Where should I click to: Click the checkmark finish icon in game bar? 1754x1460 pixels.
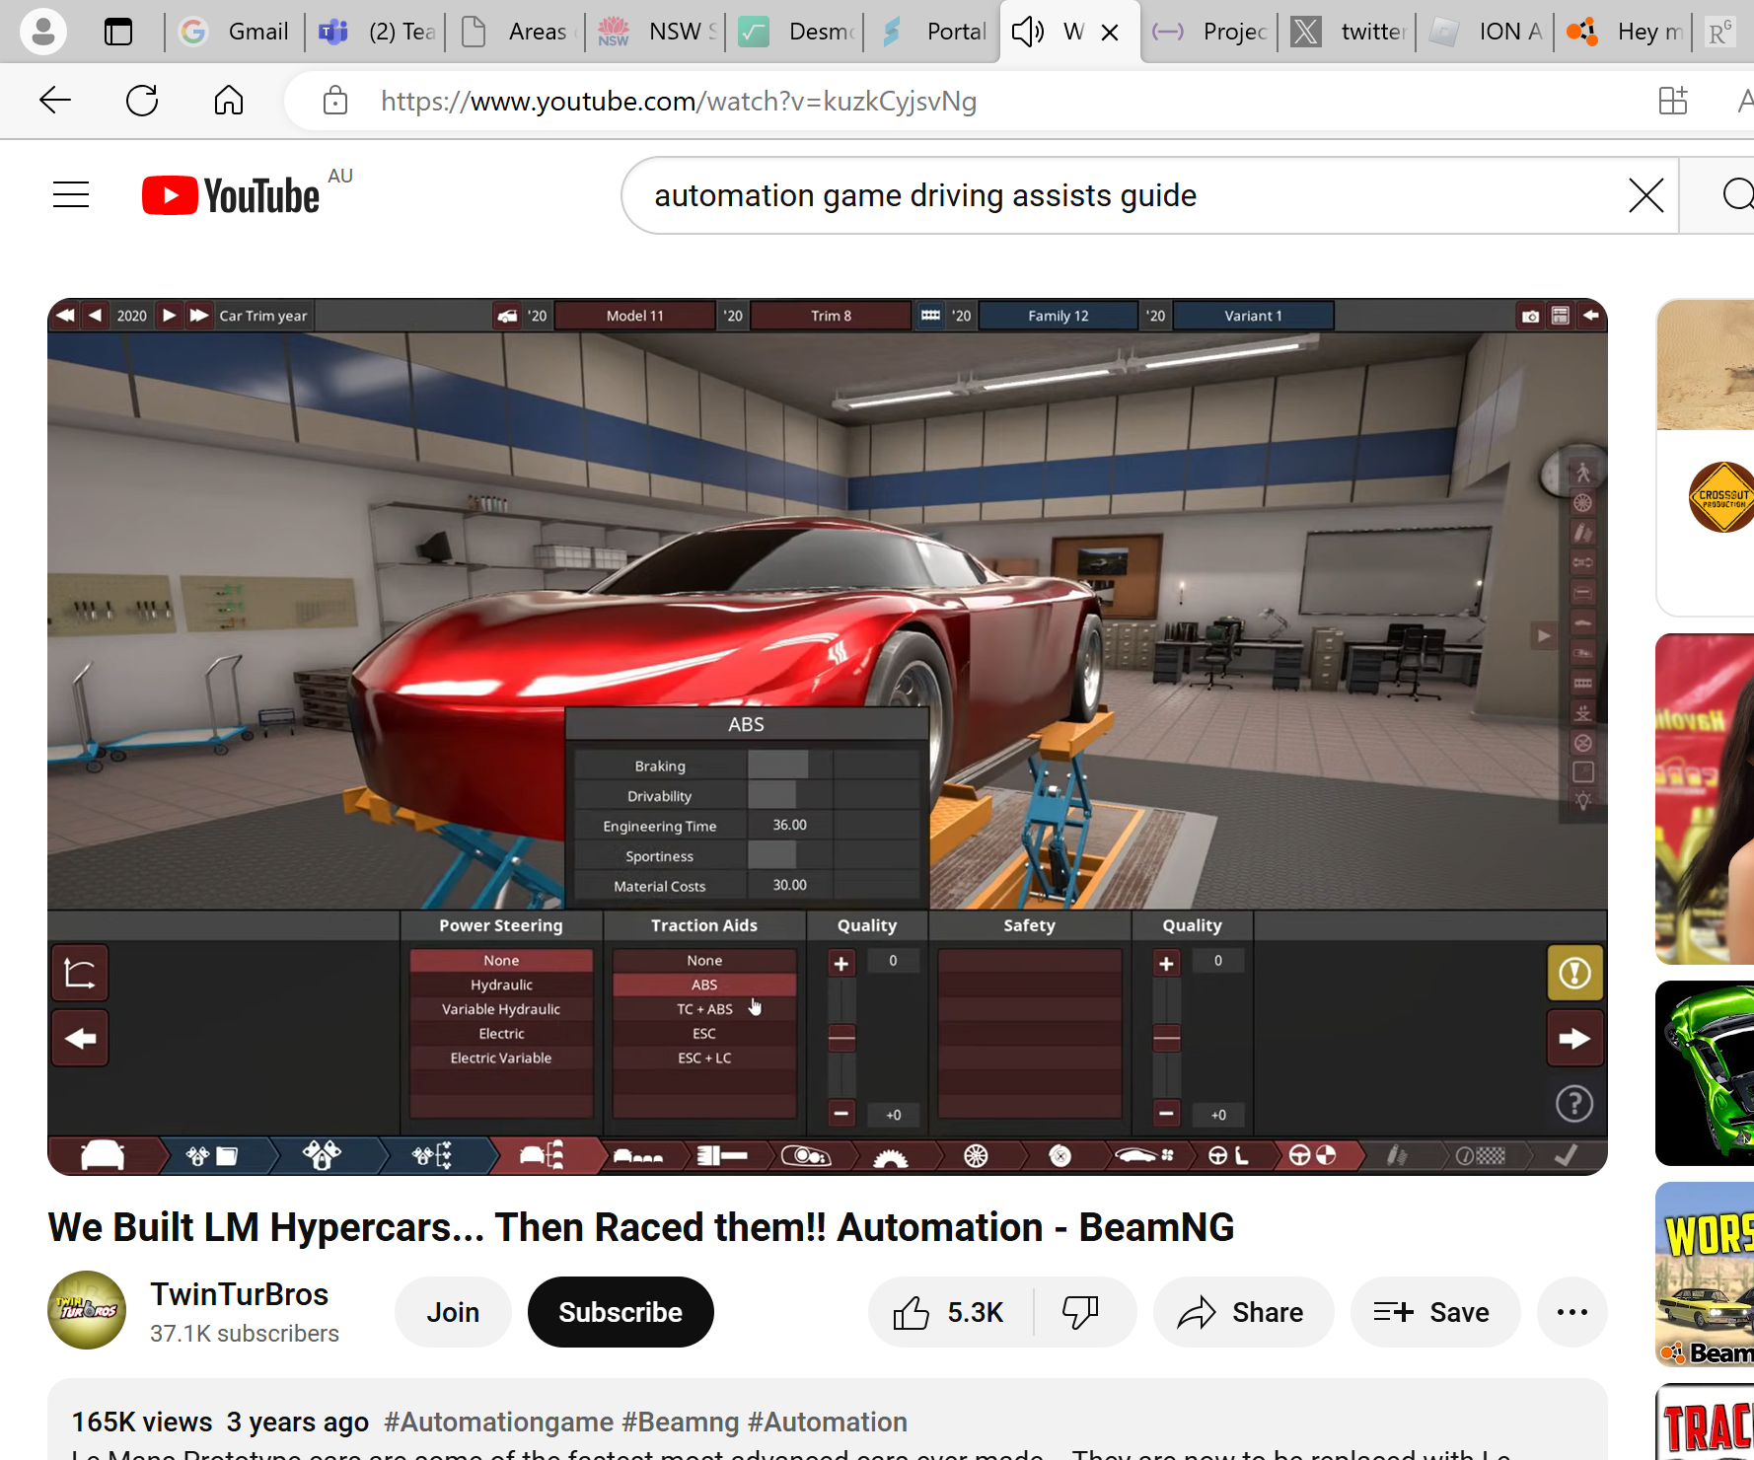pyautogui.click(x=1566, y=1155)
